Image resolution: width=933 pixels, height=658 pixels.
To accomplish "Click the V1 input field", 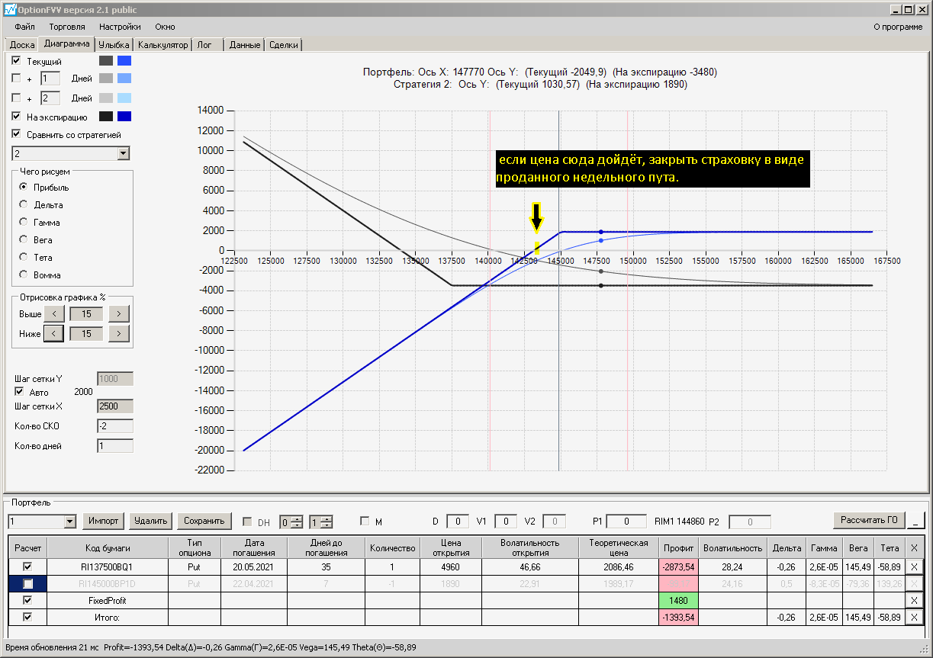I will (507, 522).
